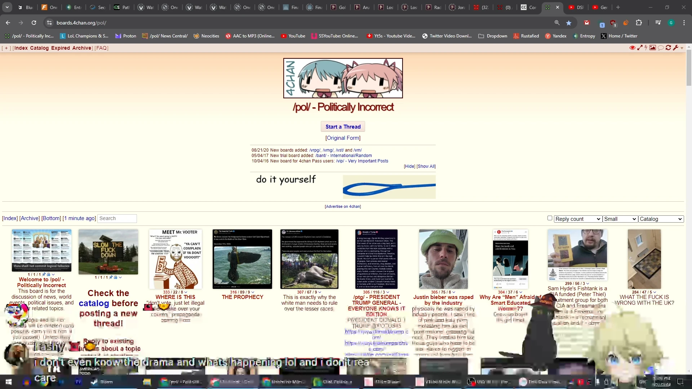
Task: Open the Dropdown bookmarks folder
Action: click(x=493, y=36)
